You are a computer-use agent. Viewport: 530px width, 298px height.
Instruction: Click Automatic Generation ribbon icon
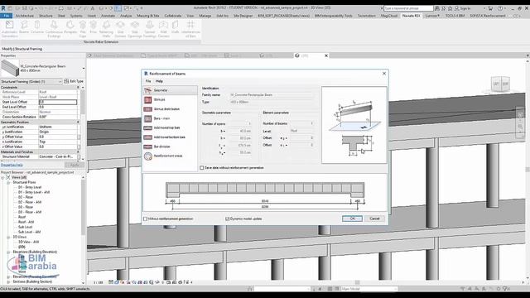tap(9, 28)
